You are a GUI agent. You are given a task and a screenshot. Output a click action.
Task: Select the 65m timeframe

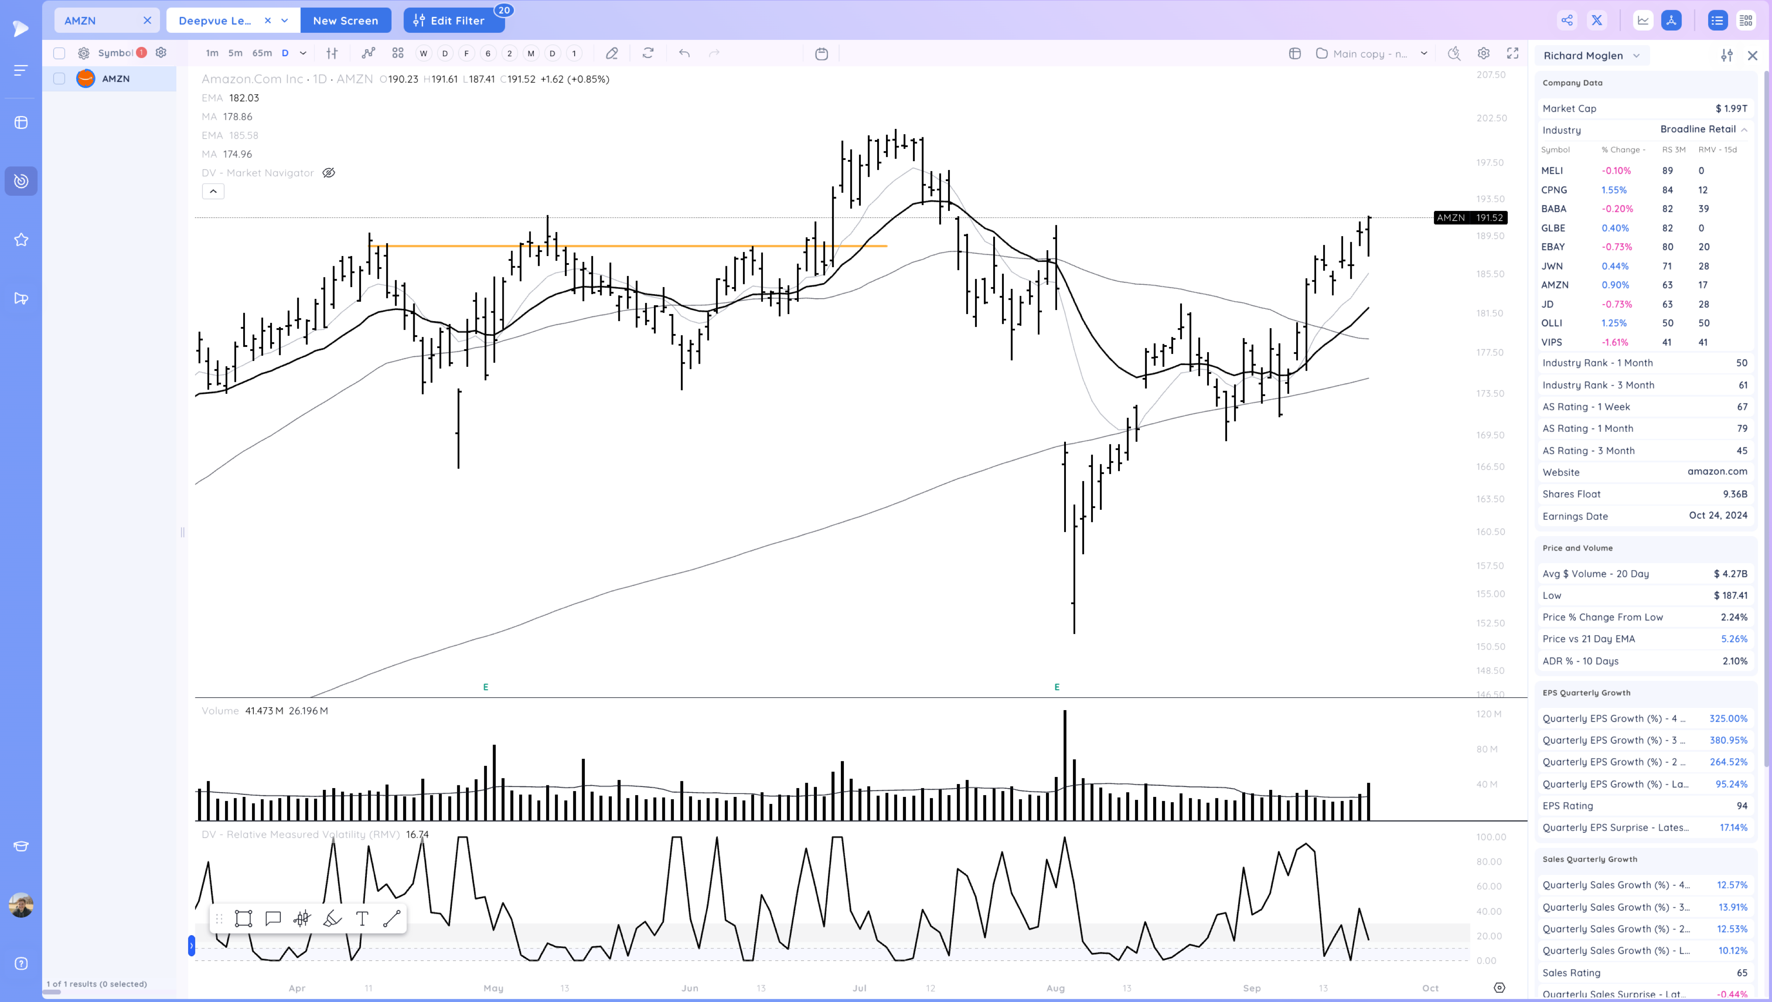tap(261, 53)
